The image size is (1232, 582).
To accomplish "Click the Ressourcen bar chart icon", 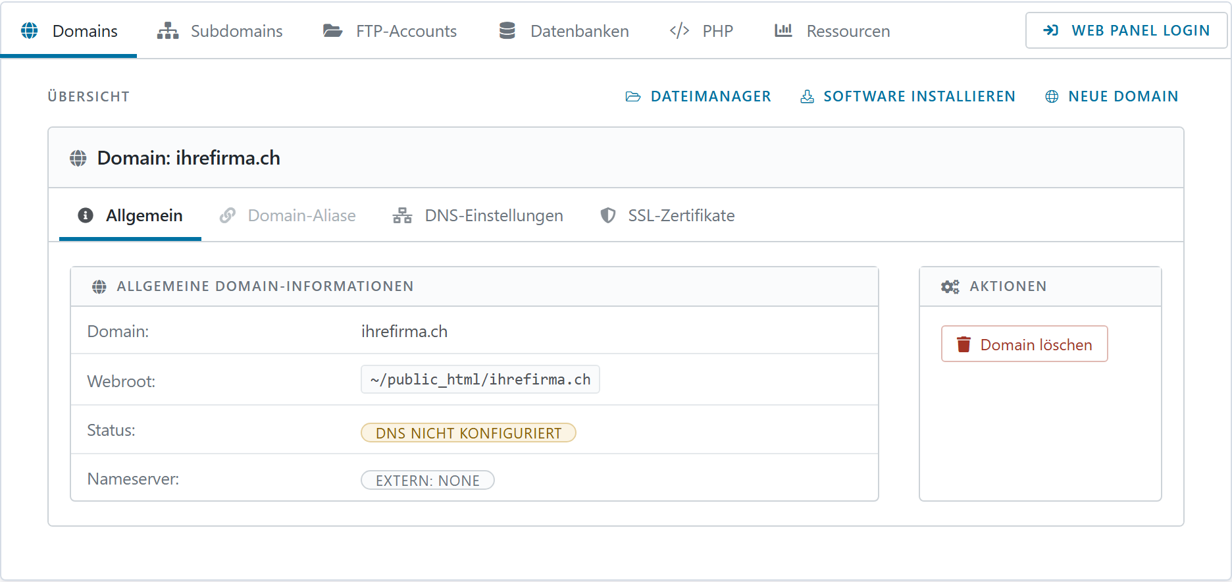I will pos(783,30).
